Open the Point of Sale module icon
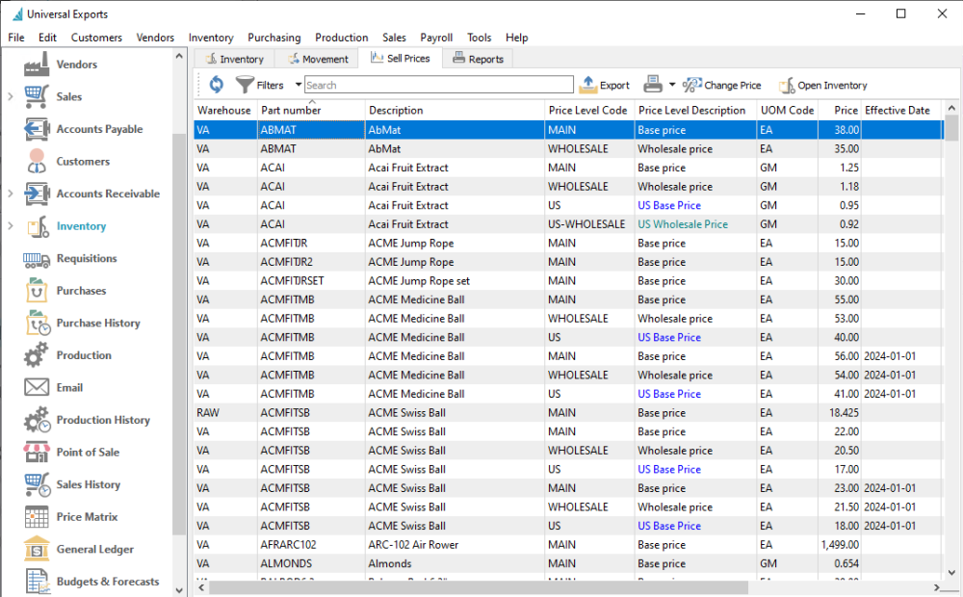The image size is (963, 597). pyautogui.click(x=37, y=453)
